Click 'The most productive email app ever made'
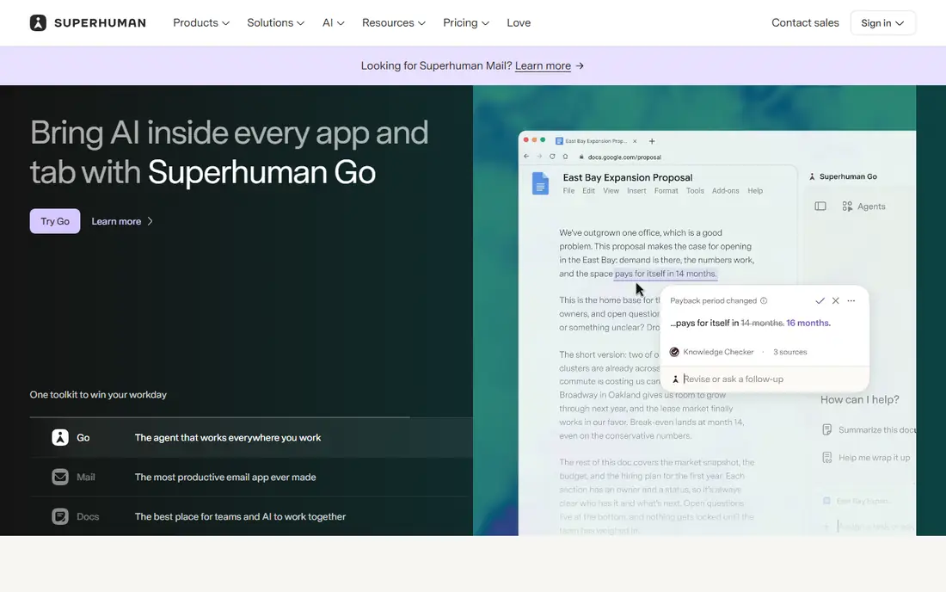This screenshot has height=592, width=946. (225, 477)
